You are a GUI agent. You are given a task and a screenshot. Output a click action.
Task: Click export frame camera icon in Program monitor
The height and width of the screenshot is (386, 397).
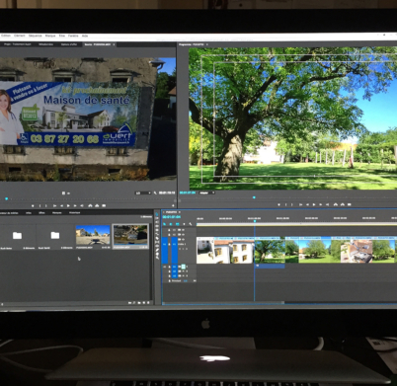350,204
